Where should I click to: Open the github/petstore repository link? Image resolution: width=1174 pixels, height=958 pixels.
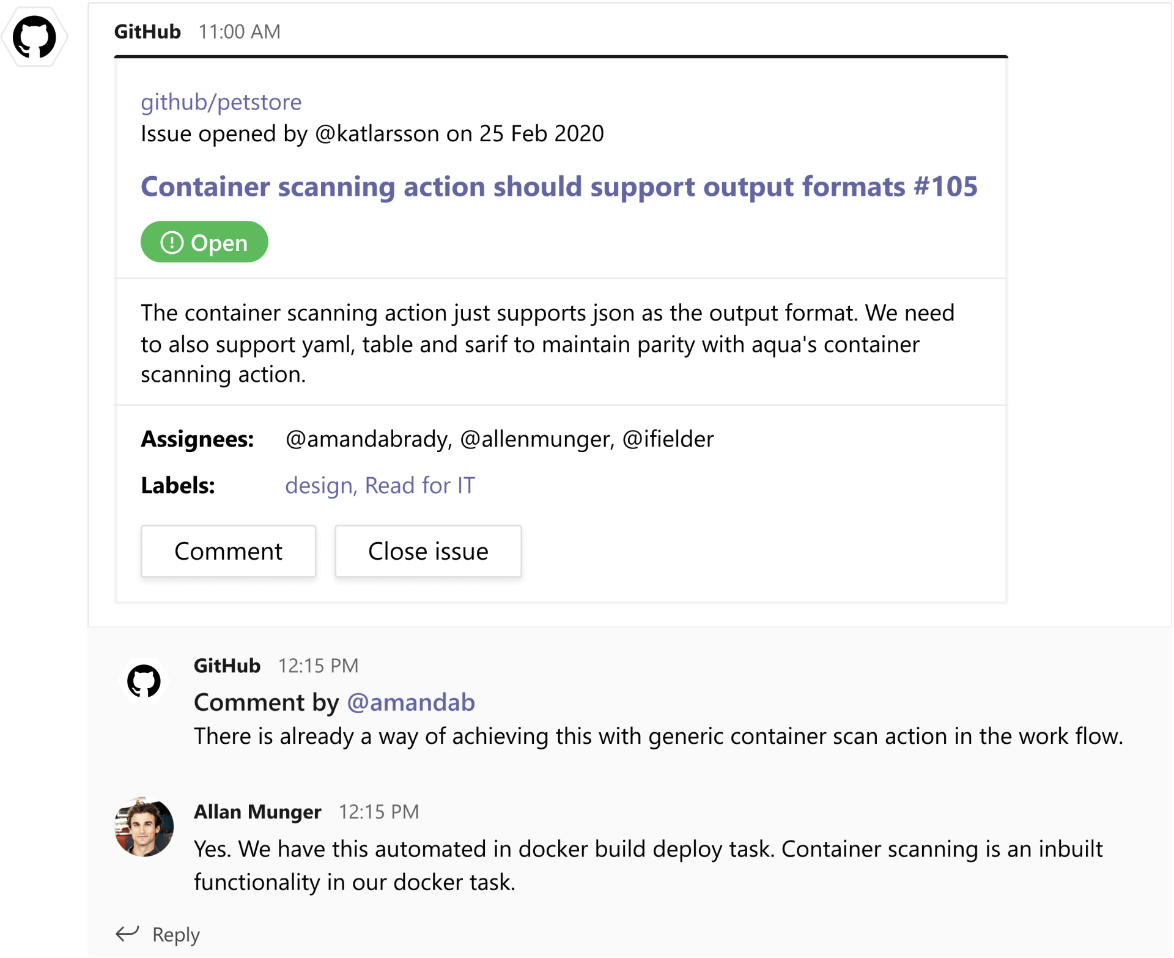[221, 102]
